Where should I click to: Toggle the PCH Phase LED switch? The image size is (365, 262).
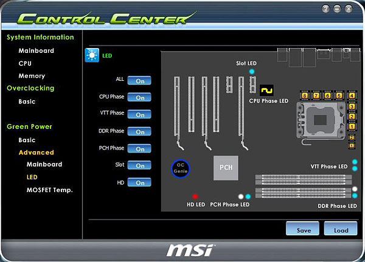click(139, 148)
